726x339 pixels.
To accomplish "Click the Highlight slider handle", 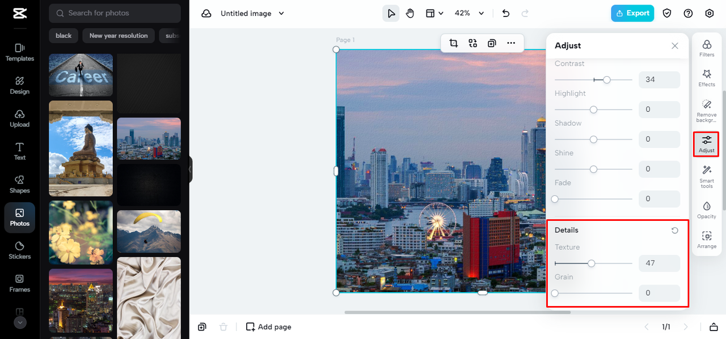I will pyautogui.click(x=593, y=110).
